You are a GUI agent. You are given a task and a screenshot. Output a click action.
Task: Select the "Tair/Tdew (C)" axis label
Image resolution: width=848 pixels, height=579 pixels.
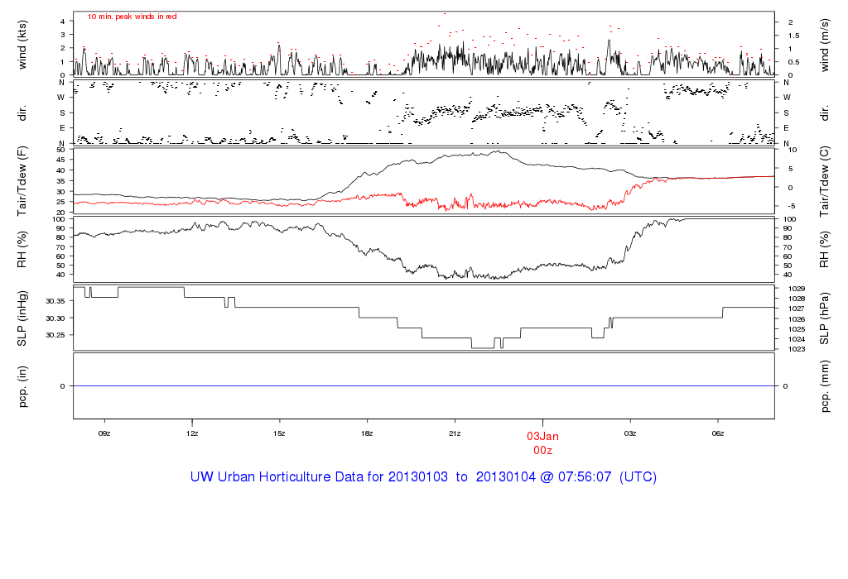(x=824, y=181)
